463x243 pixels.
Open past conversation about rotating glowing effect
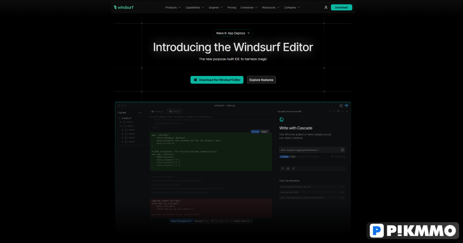coord(312,197)
